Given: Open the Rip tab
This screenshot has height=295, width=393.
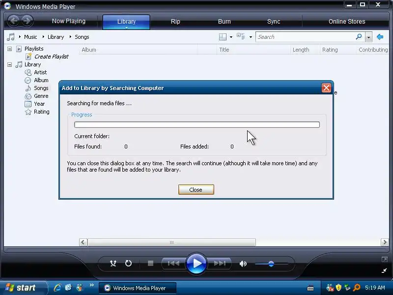Looking at the screenshot, I should 175,21.
